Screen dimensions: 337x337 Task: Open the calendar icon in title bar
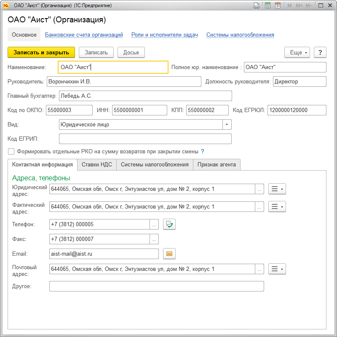pos(278,5)
